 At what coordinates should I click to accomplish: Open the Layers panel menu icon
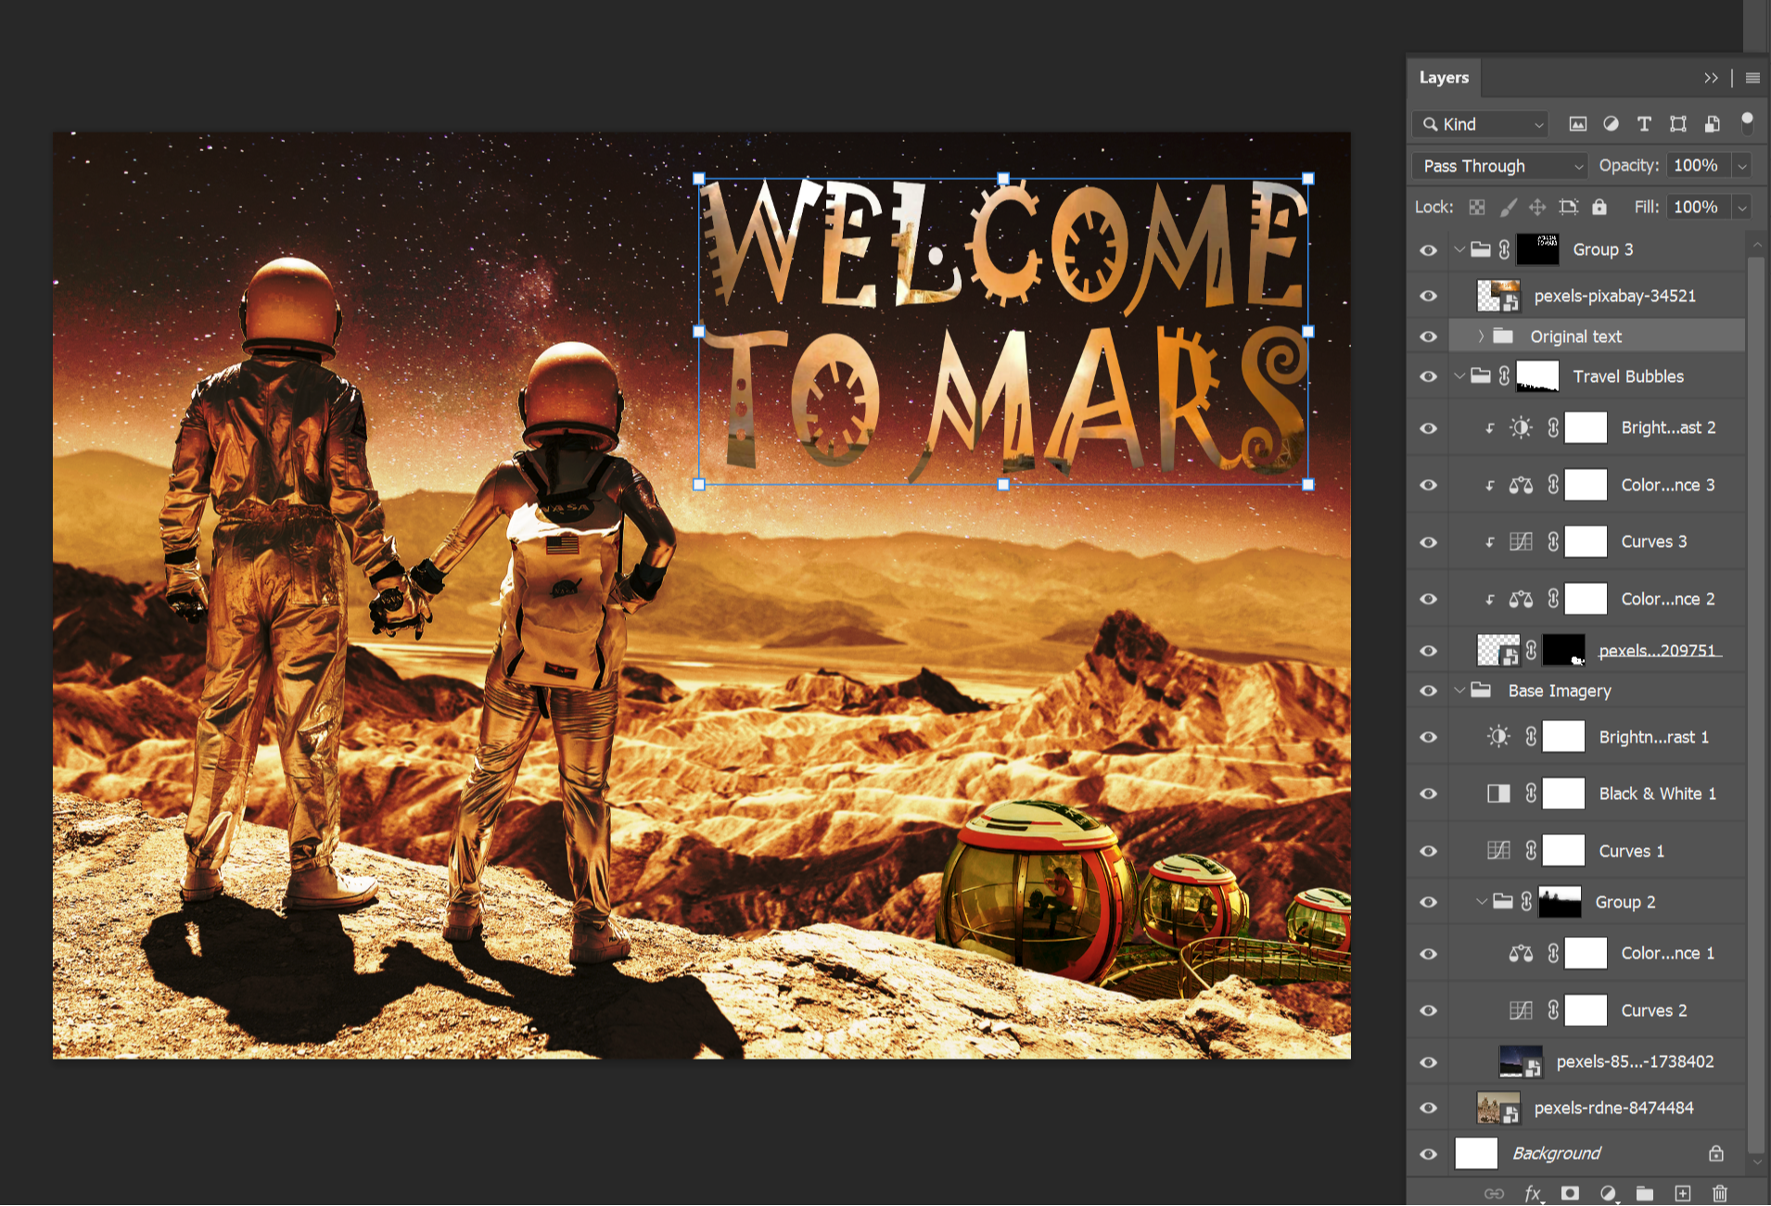[1752, 78]
